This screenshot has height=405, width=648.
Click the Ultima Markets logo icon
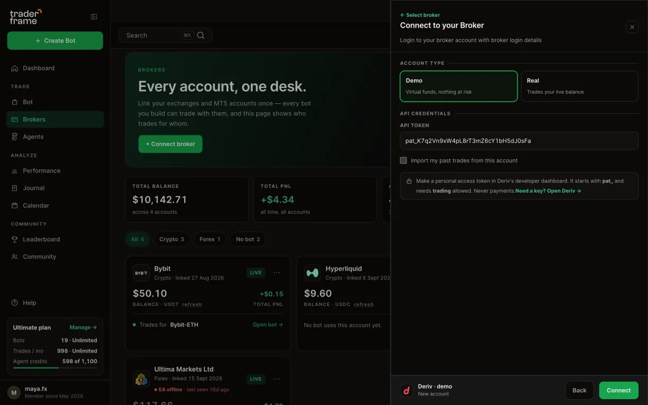[141, 379]
